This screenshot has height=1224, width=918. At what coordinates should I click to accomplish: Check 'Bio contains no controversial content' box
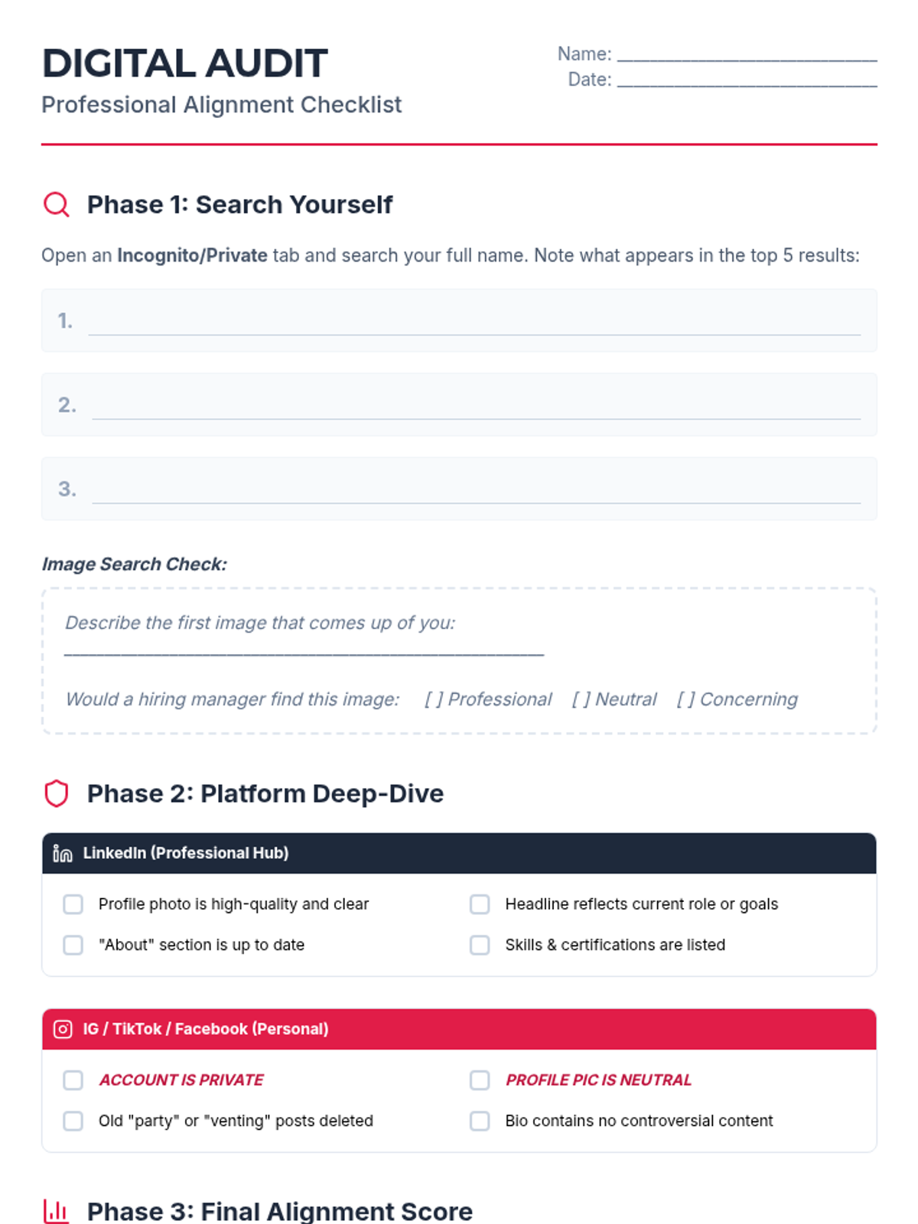click(x=480, y=1121)
